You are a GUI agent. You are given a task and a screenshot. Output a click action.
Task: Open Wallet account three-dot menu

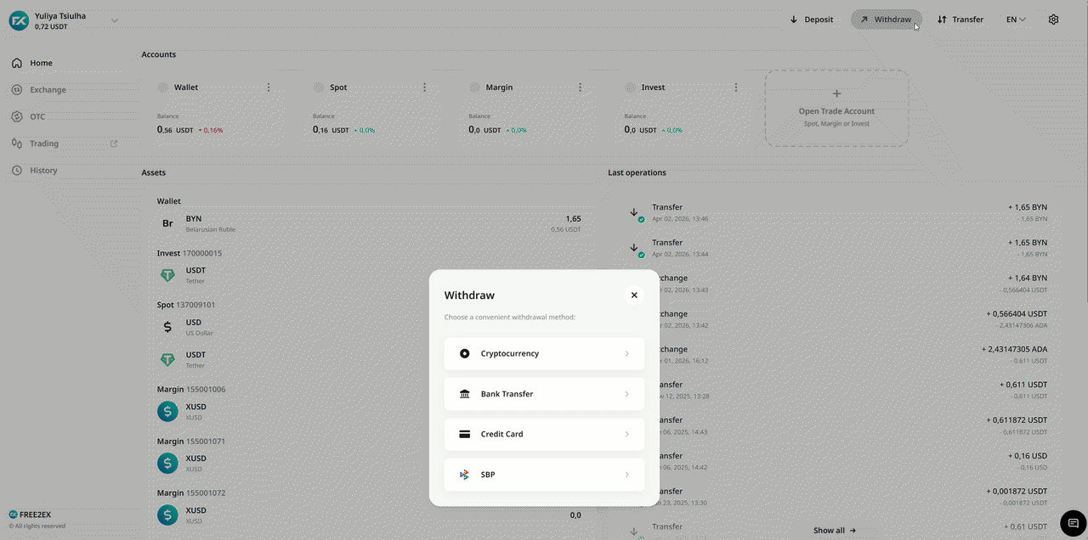click(x=269, y=87)
